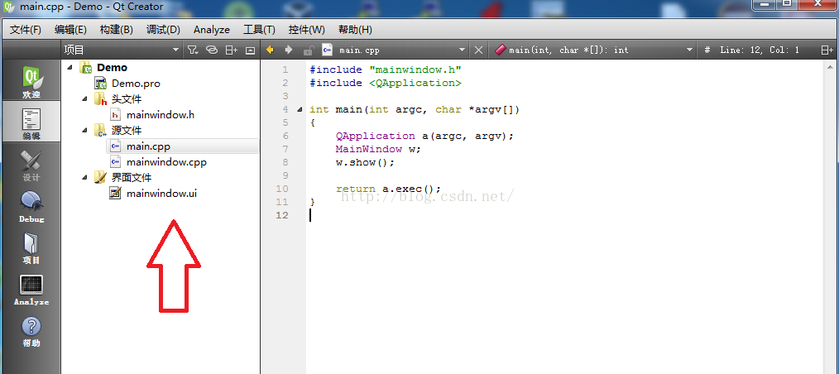839x374 pixels.
Task: Click the main.cpp file icon in editor toolbar
Action: [327, 50]
